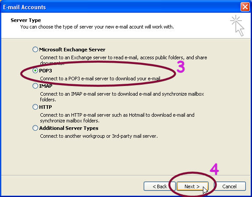Go back with the < Back button
252x197 pixels.
[160, 186]
